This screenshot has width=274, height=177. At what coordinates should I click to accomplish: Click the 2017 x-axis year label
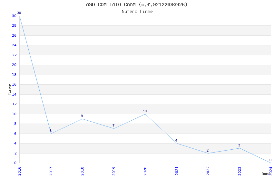tap(51, 171)
